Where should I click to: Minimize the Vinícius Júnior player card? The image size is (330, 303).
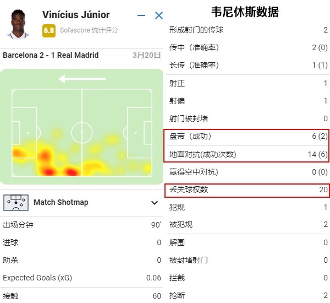click(x=141, y=15)
